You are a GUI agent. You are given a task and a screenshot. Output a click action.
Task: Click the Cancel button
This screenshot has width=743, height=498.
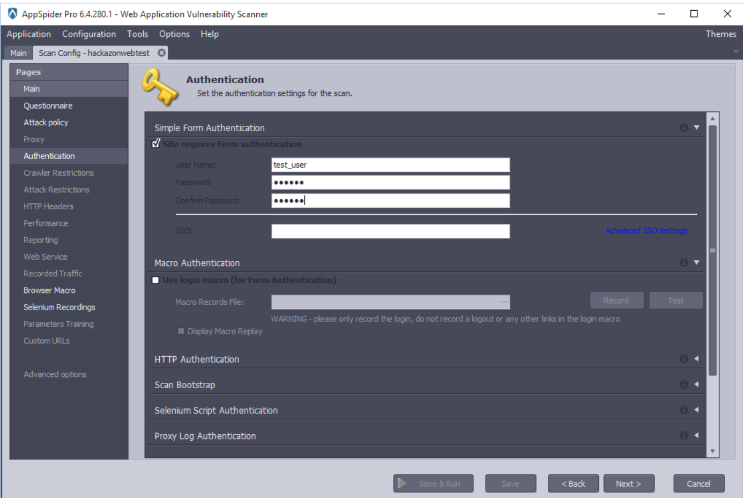tap(699, 484)
